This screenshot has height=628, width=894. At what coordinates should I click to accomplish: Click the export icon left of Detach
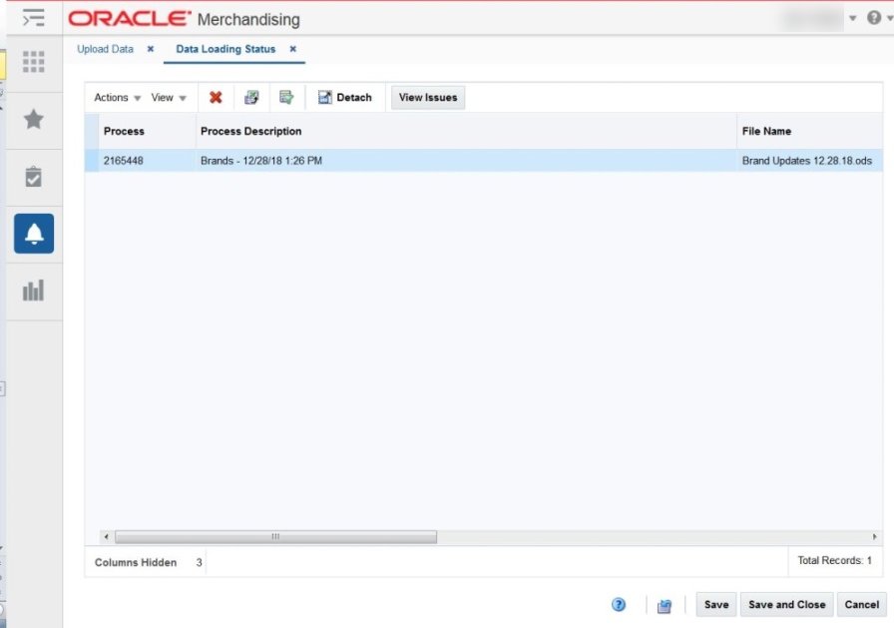pyautogui.click(x=286, y=98)
